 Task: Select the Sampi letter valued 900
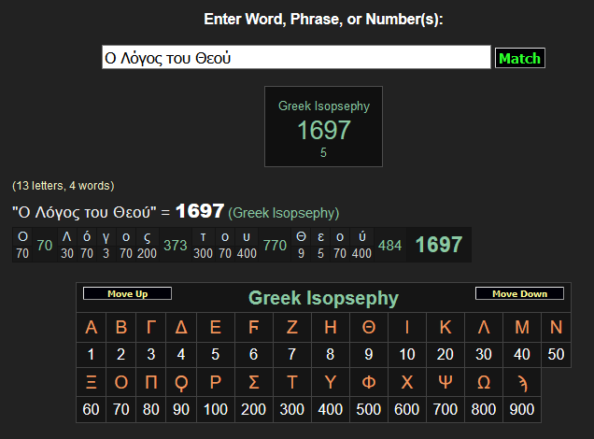tap(521, 383)
